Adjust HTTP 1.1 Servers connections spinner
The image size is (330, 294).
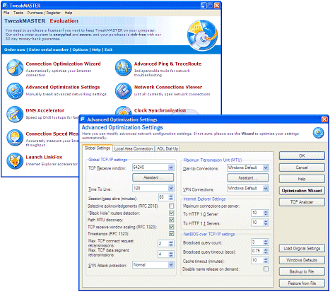point(266,223)
